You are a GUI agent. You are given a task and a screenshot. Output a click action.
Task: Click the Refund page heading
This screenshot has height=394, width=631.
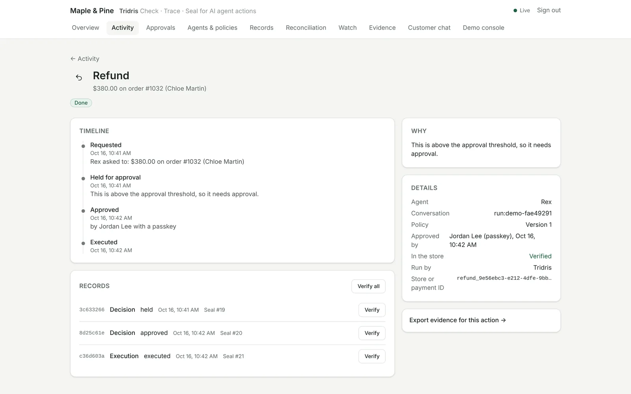[111, 76]
